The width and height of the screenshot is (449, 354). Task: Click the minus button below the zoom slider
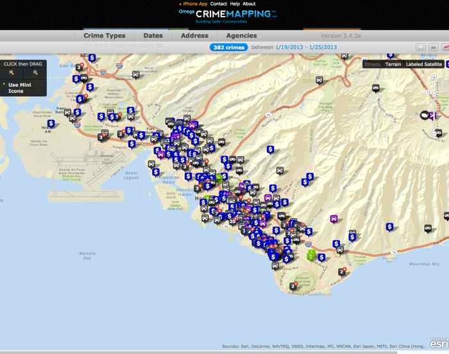click(x=434, y=132)
